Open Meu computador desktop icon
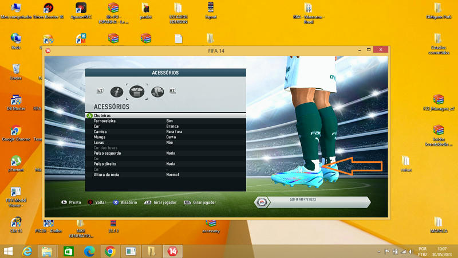This screenshot has width=458, height=258. [x=16, y=11]
